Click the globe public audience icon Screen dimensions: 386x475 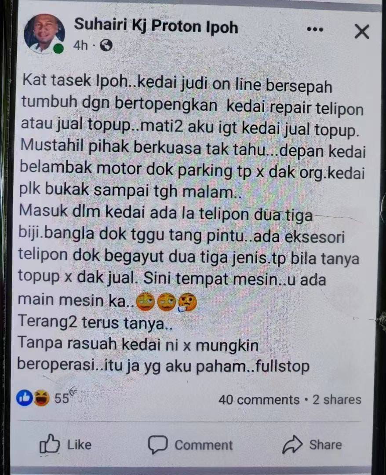pos(106,46)
